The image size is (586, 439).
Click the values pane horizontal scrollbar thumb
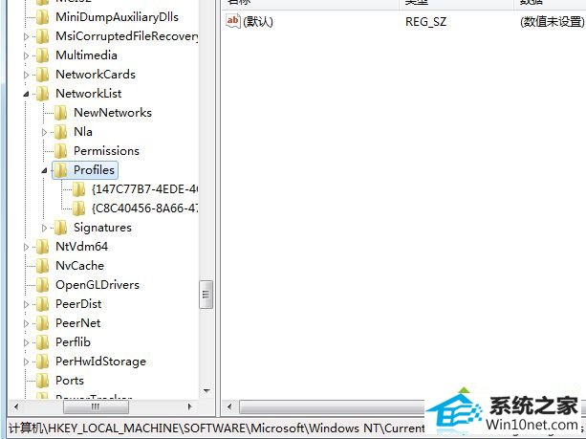click(333, 406)
